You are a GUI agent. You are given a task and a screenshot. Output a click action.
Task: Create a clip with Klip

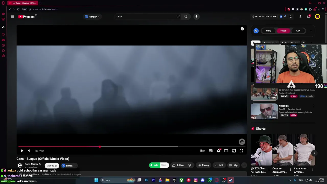233,165
